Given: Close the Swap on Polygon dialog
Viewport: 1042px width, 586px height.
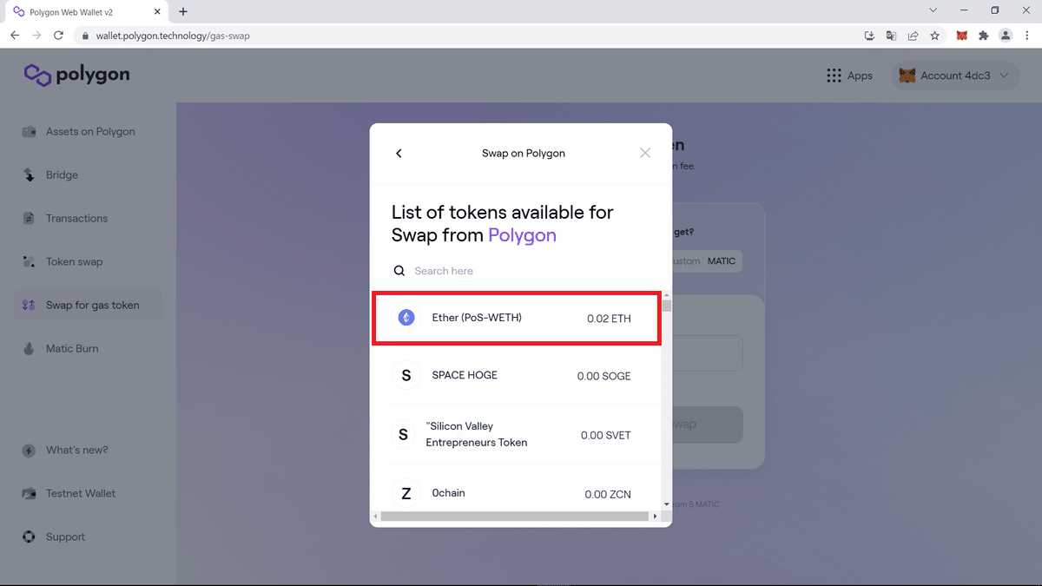Looking at the screenshot, I should [645, 153].
